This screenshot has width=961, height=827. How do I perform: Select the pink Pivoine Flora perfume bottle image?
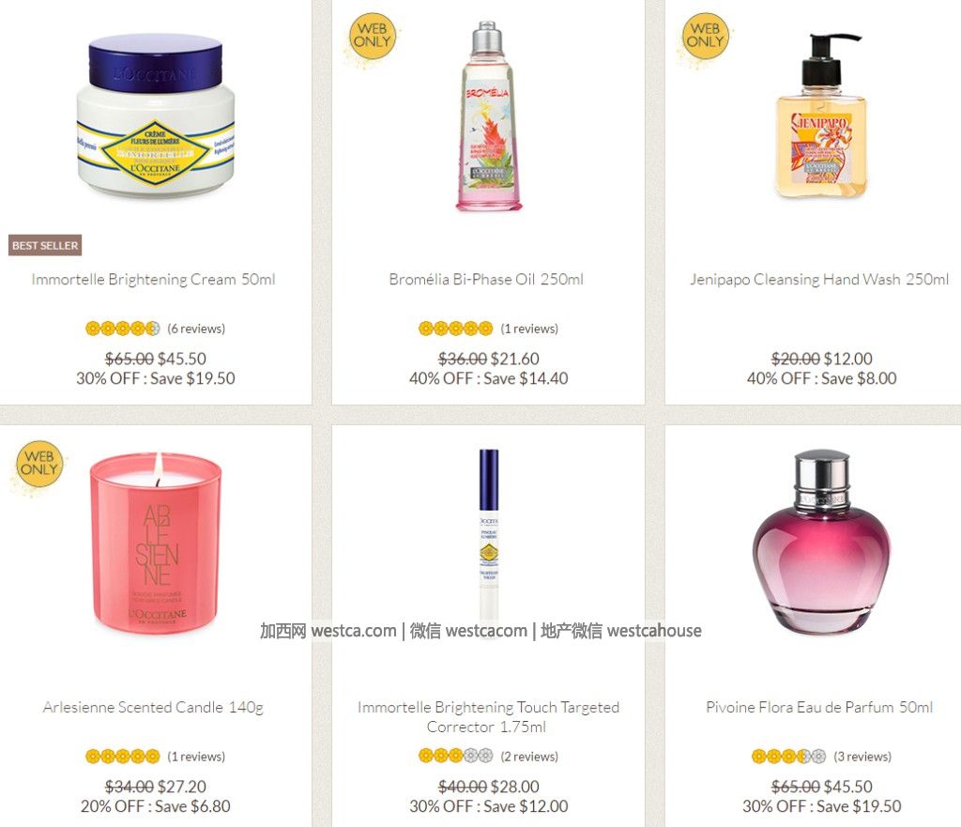pyautogui.click(x=821, y=543)
